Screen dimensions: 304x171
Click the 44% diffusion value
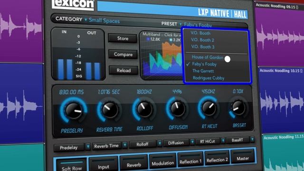(177, 91)
